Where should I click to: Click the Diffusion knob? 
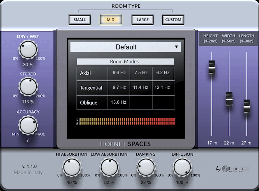(182, 168)
